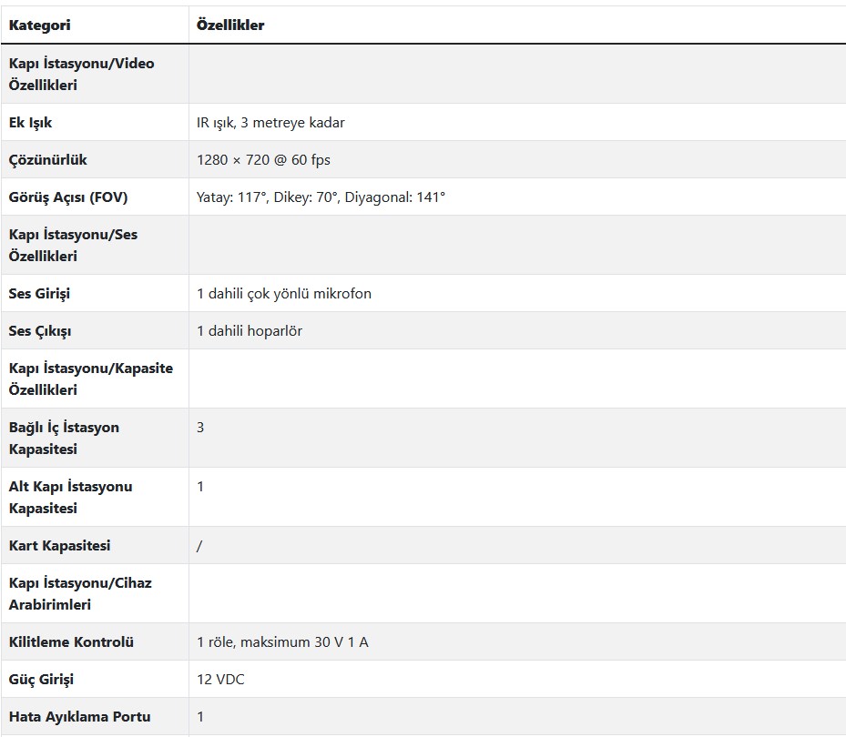Image resolution: width=846 pixels, height=737 pixels.
Task: Click the 1 dahili hoparlör value
Action: point(250,331)
